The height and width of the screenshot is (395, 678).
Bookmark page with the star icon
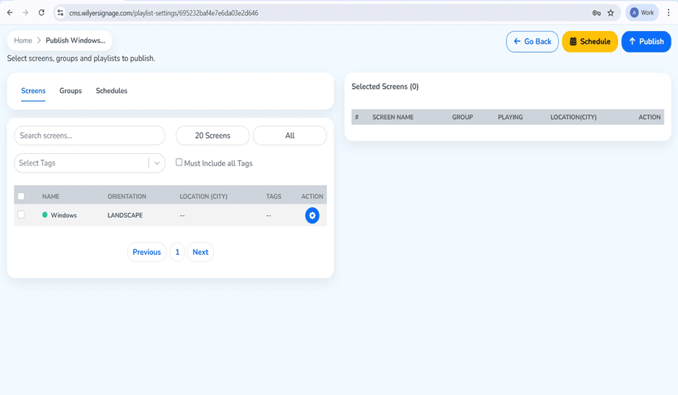[x=611, y=13]
